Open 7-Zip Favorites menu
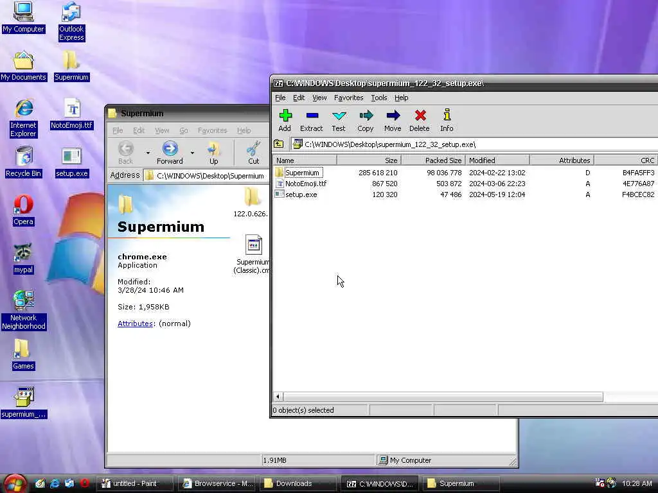This screenshot has height=493, width=658. pyautogui.click(x=349, y=98)
